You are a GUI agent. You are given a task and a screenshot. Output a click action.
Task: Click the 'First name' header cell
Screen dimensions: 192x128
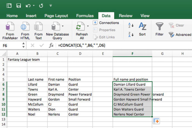pos(58,79)
